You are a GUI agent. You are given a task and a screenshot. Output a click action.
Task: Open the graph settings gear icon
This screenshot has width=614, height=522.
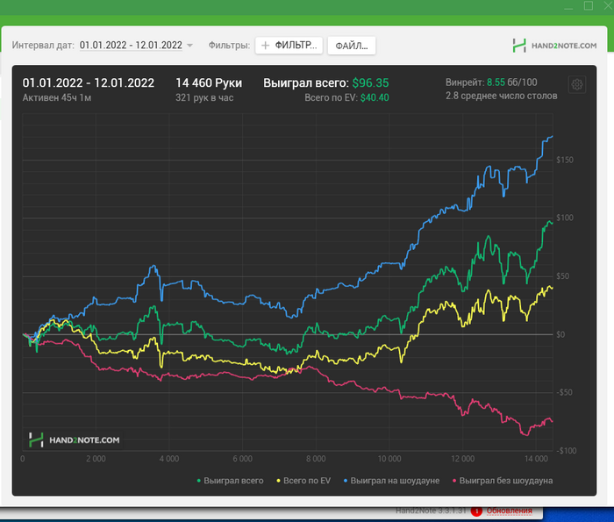click(x=577, y=84)
